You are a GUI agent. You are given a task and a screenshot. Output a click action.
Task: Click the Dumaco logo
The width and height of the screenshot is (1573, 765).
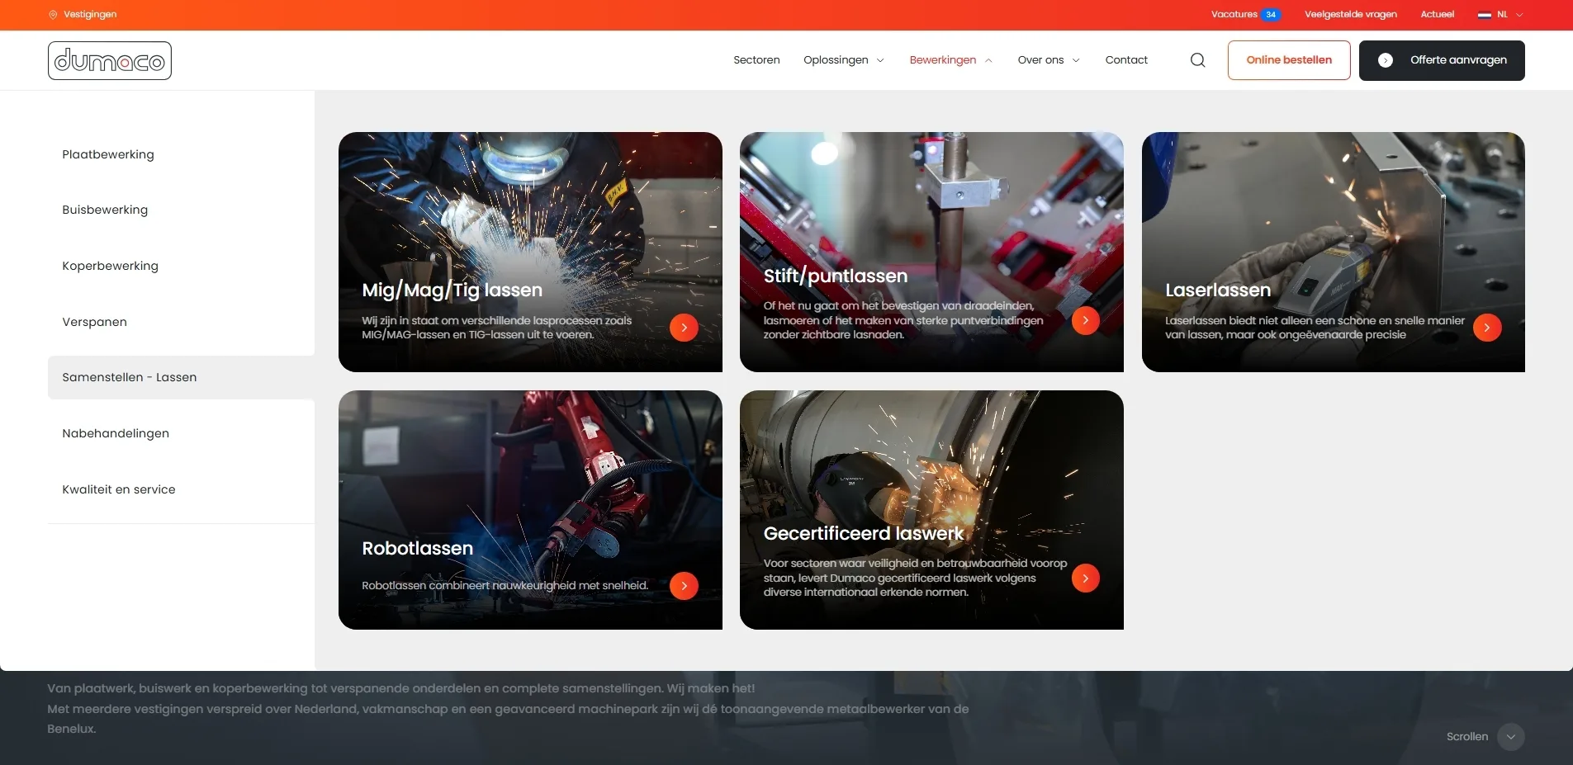[110, 60]
